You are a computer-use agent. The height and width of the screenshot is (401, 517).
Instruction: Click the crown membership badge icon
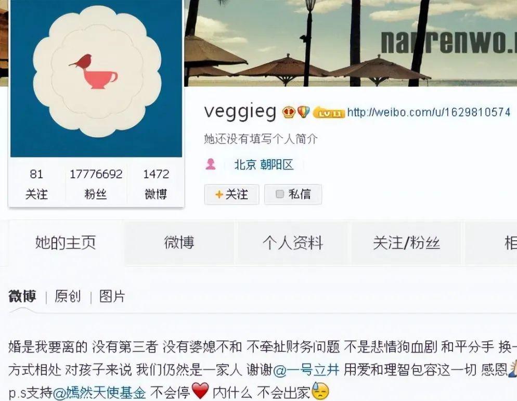(289, 112)
